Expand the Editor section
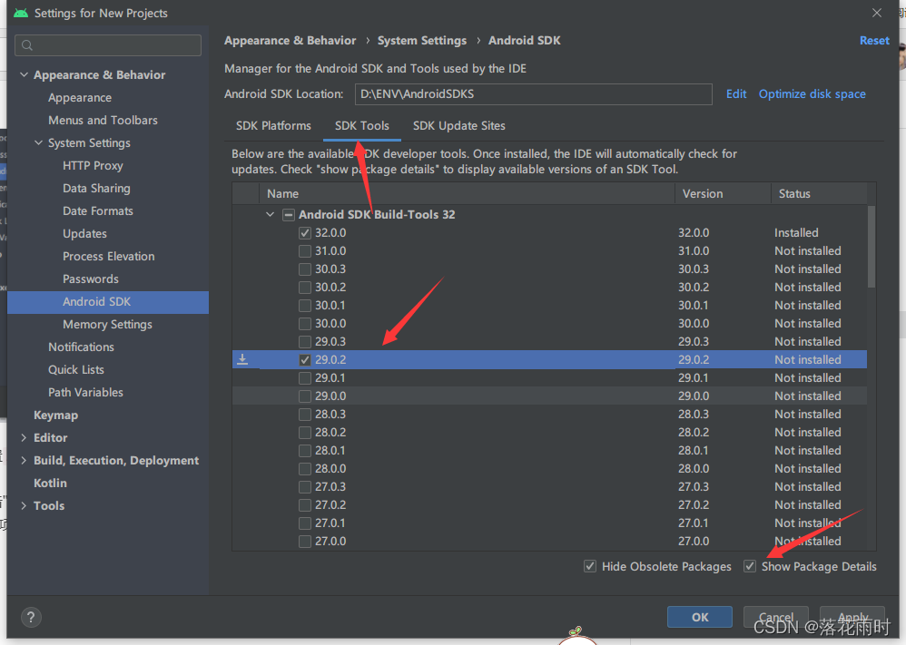This screenshot has height=645, width=906. 24,437
